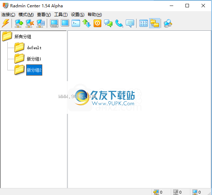
Task: Select View Only screen mode
Action: [x=65, y=23]
